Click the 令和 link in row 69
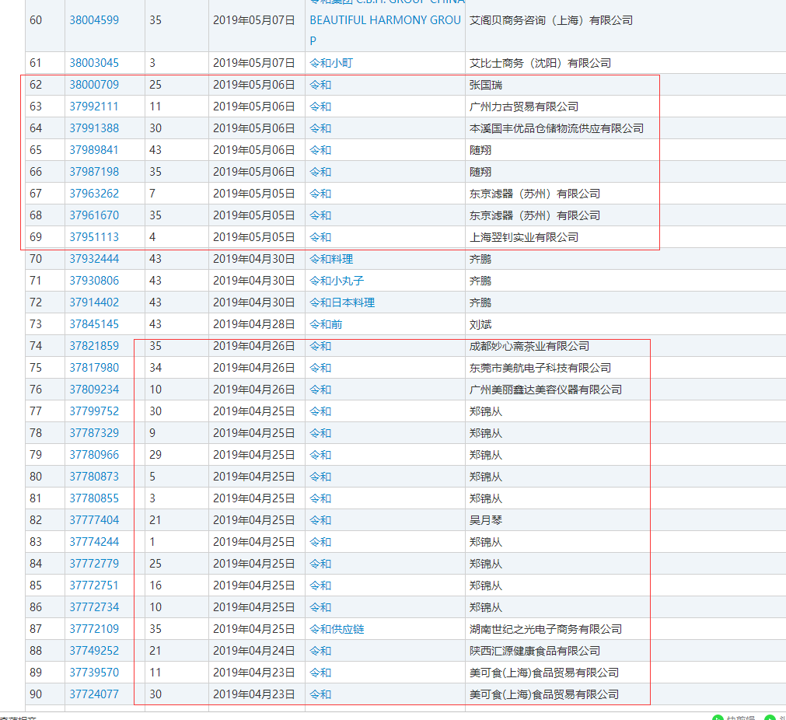This screenshot has height=720, width=786. point(320,237)
